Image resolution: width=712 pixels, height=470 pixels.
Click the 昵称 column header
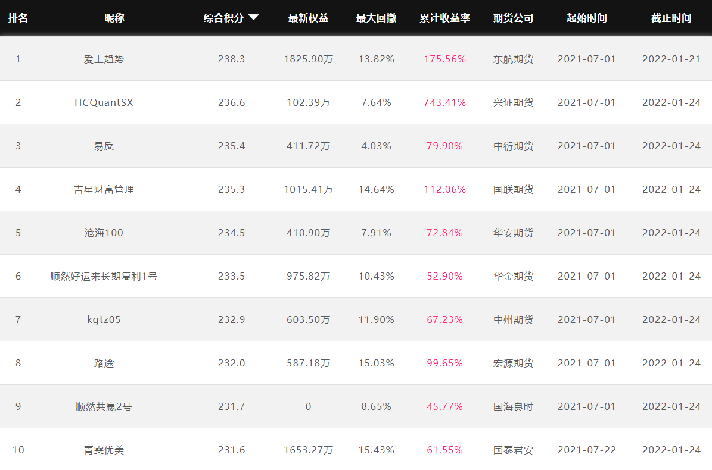114,18
